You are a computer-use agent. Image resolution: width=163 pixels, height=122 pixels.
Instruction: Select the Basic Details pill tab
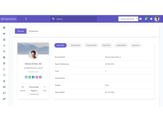tap(61, 45)
